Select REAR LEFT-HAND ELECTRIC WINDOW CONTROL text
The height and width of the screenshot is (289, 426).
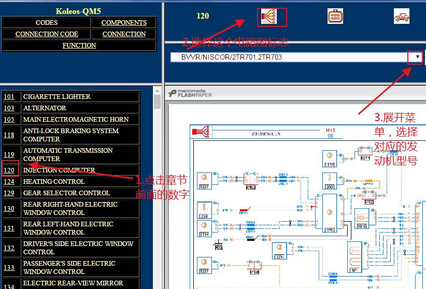[68, 228]
